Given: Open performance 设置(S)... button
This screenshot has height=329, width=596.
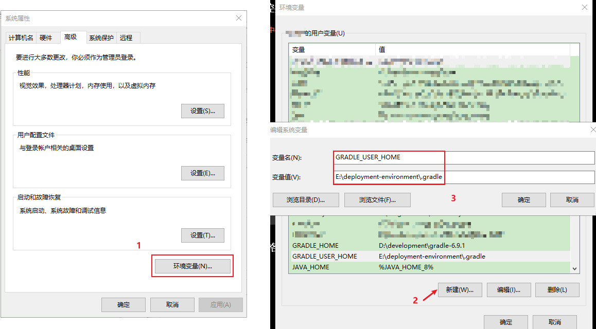Looking at the screenshot, I should [x=203, y=111].
